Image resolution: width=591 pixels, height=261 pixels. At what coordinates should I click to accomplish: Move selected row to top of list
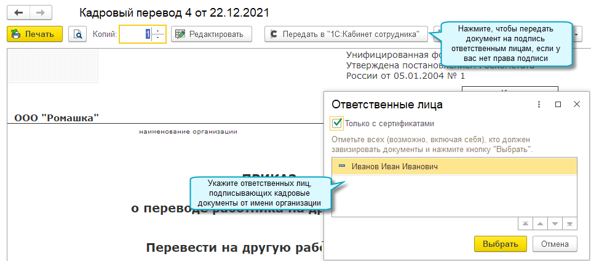click(526, 223)
